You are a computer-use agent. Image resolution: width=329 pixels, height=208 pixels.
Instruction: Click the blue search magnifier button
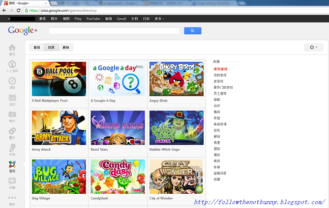click(192, 30)
